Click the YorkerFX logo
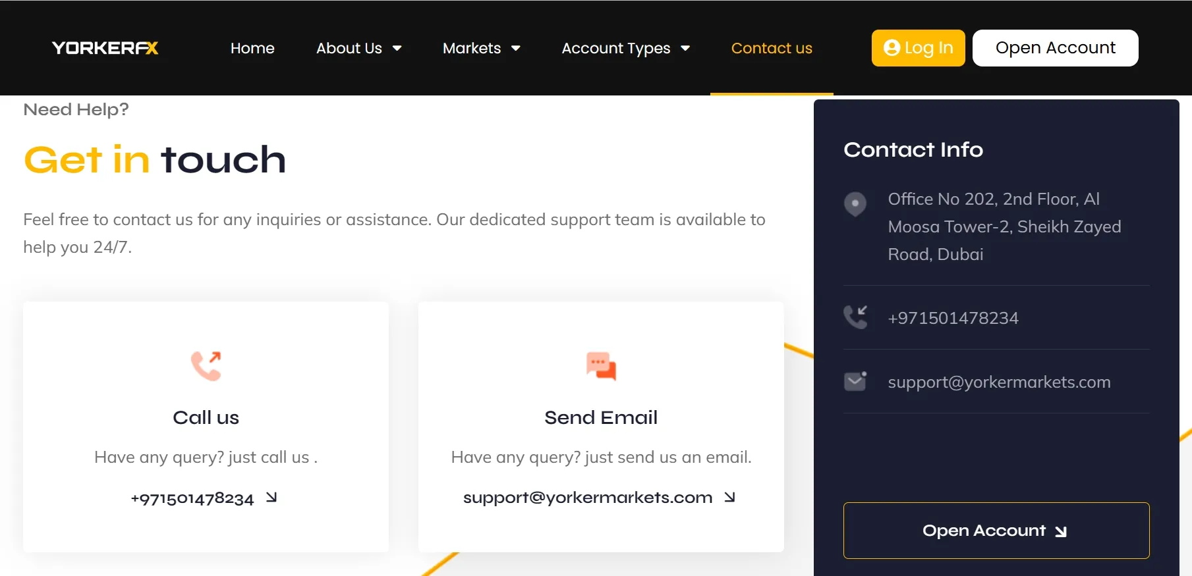Viewport: 1192px width, 576px height. tap(105, 48)
